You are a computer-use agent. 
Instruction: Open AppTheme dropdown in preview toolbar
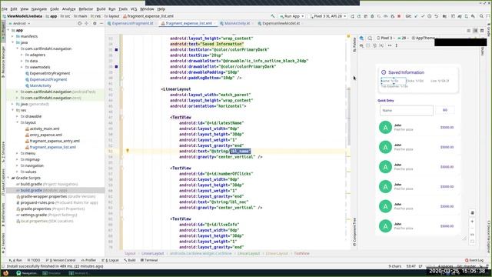pyautogui.click(x=424, y=38)
